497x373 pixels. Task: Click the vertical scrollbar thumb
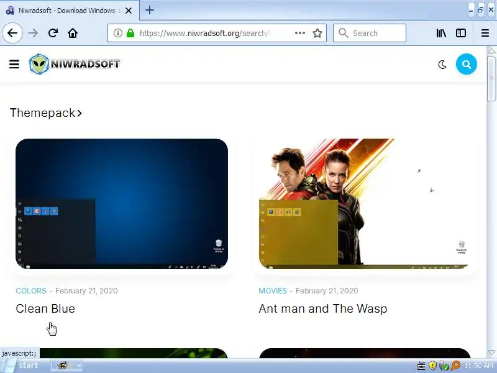[x=491, y=79]
